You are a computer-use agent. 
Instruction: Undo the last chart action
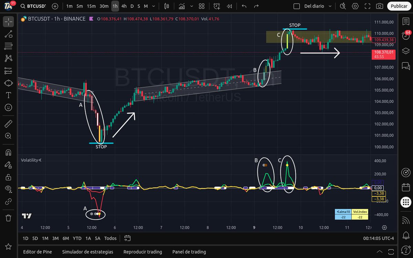[x=244, y=6]
